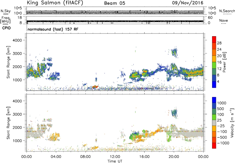The image size is (235, 163).
Task: Click the "28" value on Power scale
Action: tap(219, 43)
